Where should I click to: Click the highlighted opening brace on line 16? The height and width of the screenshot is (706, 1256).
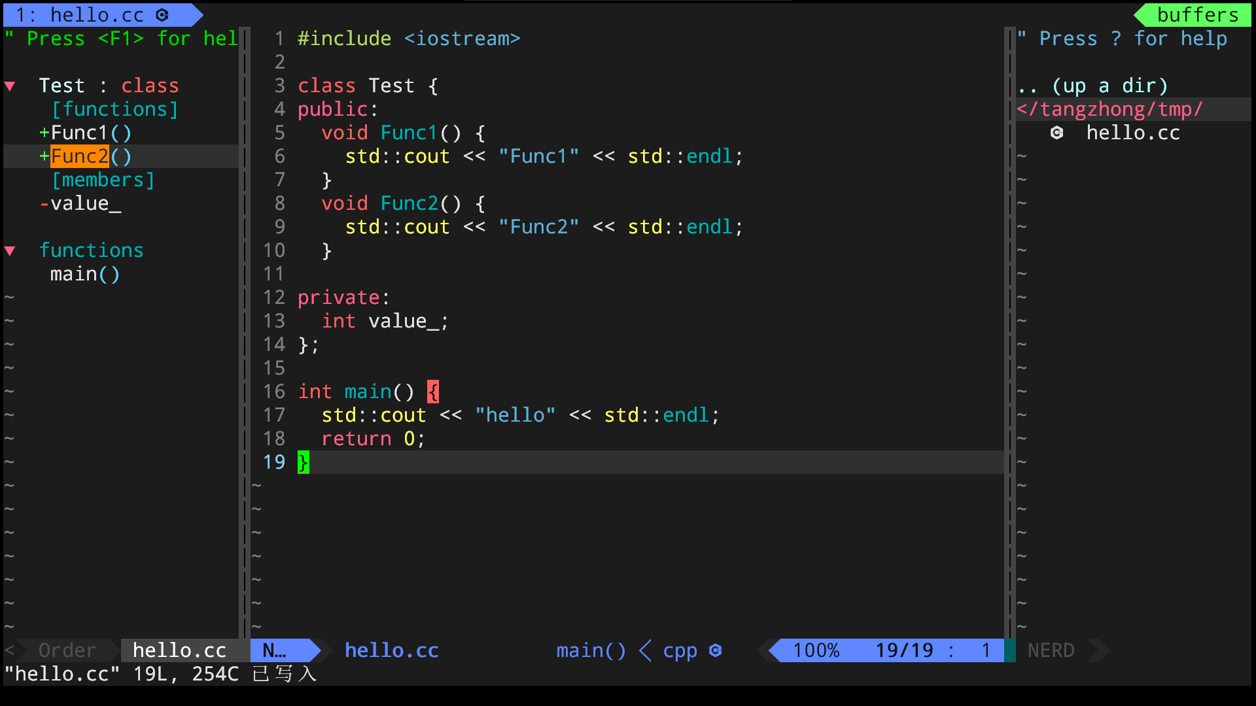[432, 392]
